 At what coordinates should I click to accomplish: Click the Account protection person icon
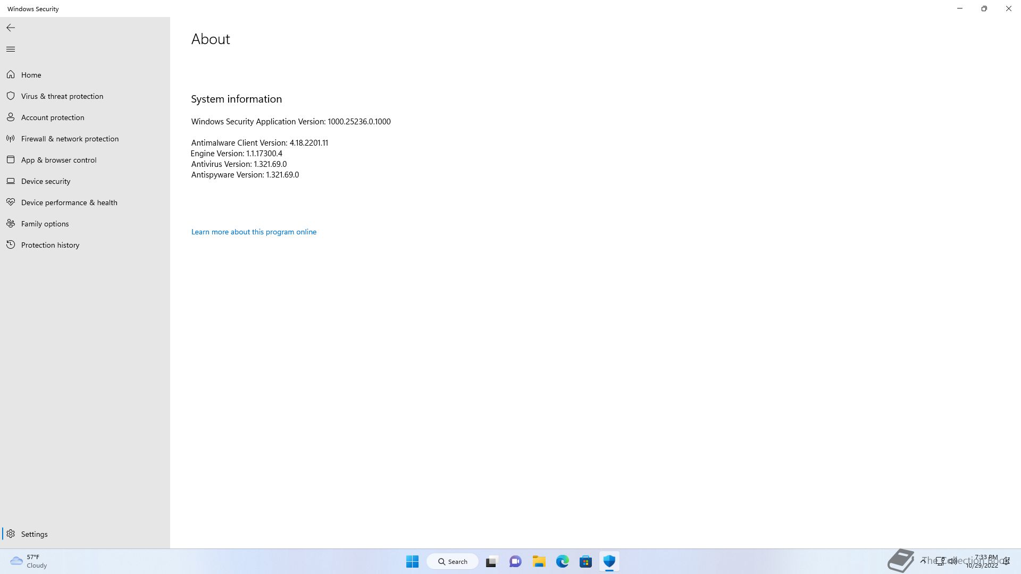coord(11,117)
